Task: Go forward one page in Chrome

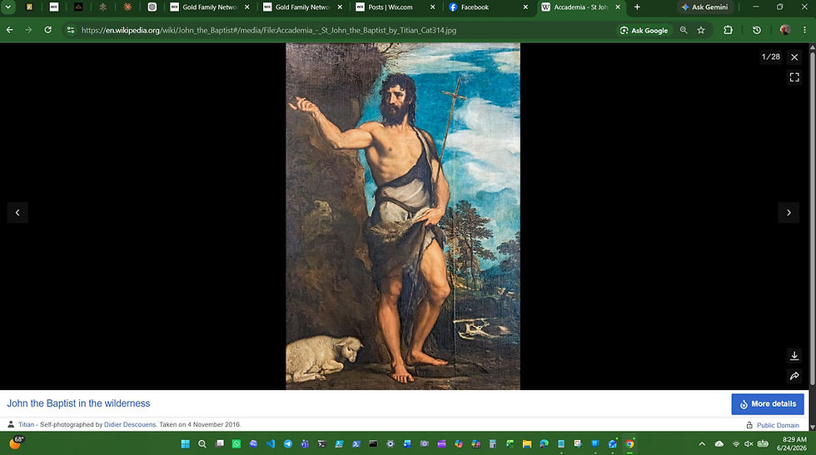Action: point(28,30)
